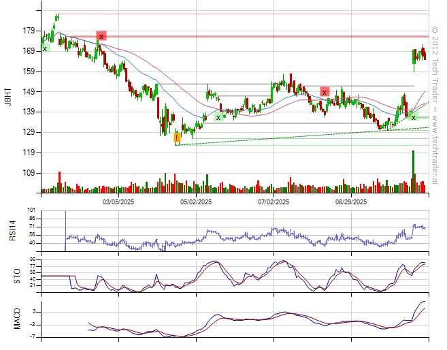The width and height of the screenshot is (447, 350).
Task: Click the green x marker at the far left edge
Action: pyautogui.click(x=45, y=48)
